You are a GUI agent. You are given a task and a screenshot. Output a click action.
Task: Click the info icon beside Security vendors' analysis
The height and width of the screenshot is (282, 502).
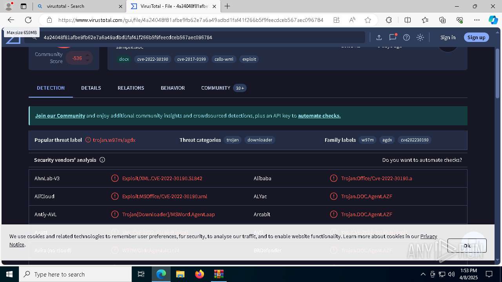point(102,160)
